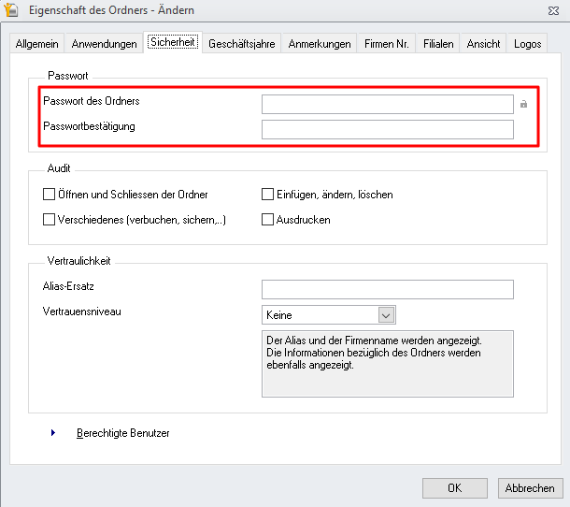This screenshot has height=507, width=570.
Task: Click the Berechtigte Benutzer link
Action: click(122, 433)
